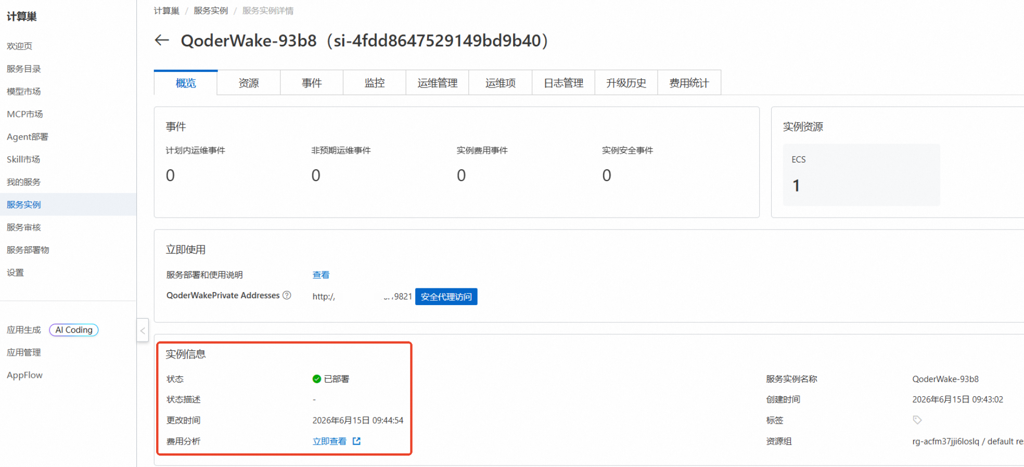
Task: Open the 运维项 tab
Action: (501, 83)
